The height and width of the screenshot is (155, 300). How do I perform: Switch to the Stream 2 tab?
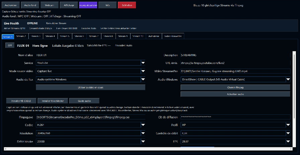click(x=21, y=36)
